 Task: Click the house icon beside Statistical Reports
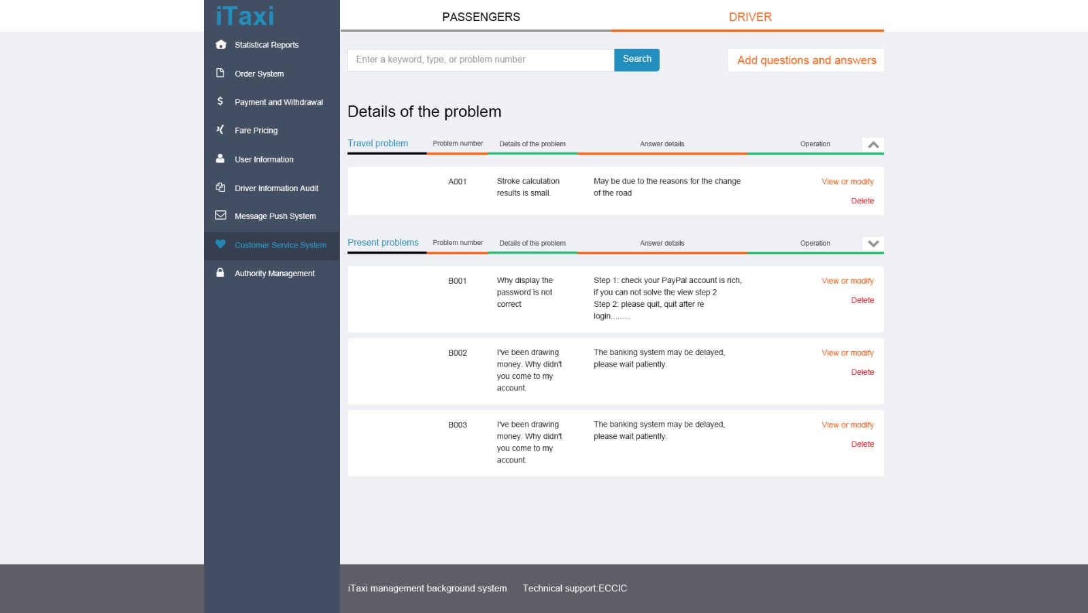pyautogui.click(x=220, y=45)
